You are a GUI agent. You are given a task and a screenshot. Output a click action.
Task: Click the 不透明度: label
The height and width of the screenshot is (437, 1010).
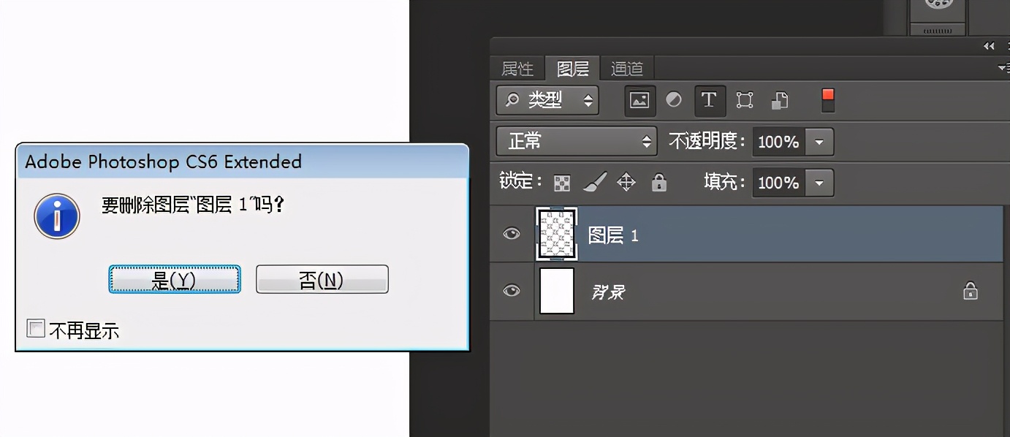tap(707, 141)
